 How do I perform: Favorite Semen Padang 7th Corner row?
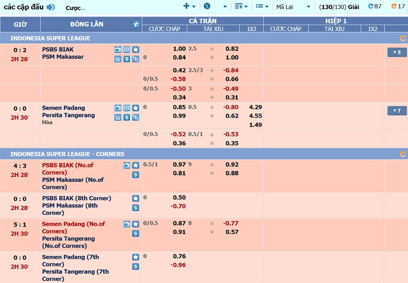tap(136, 257)
